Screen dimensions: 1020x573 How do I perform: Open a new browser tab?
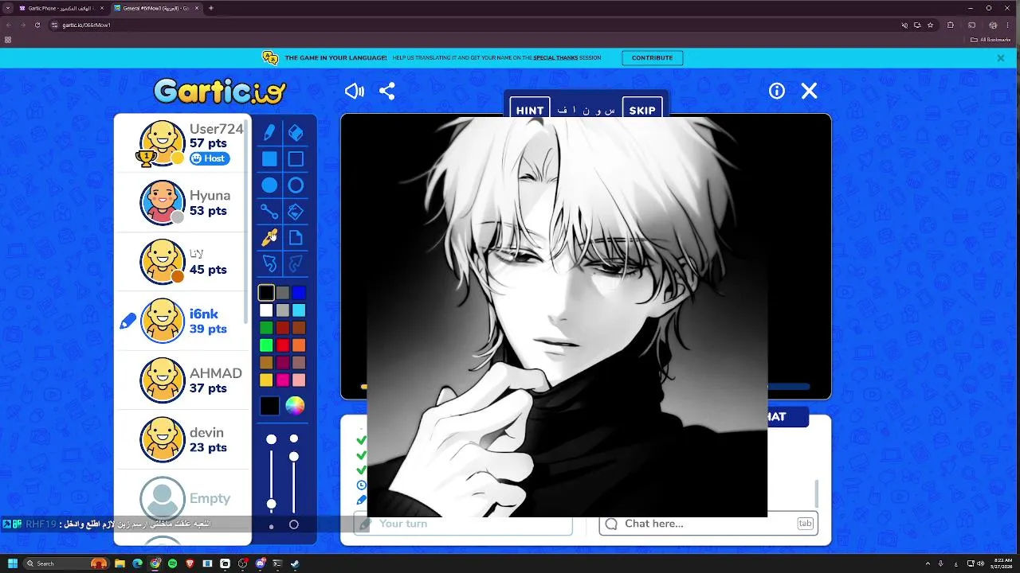click(211, 8)
